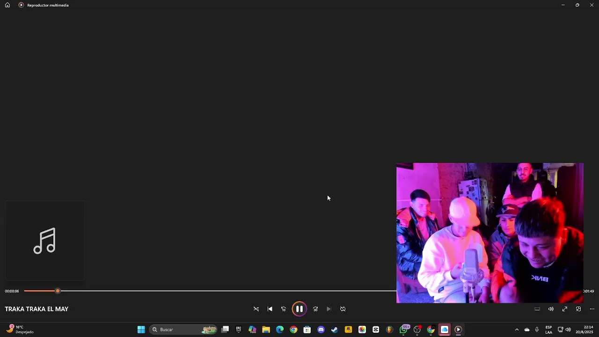Click the song title TRAKA TRAKA EL MAY

[37, 309]
